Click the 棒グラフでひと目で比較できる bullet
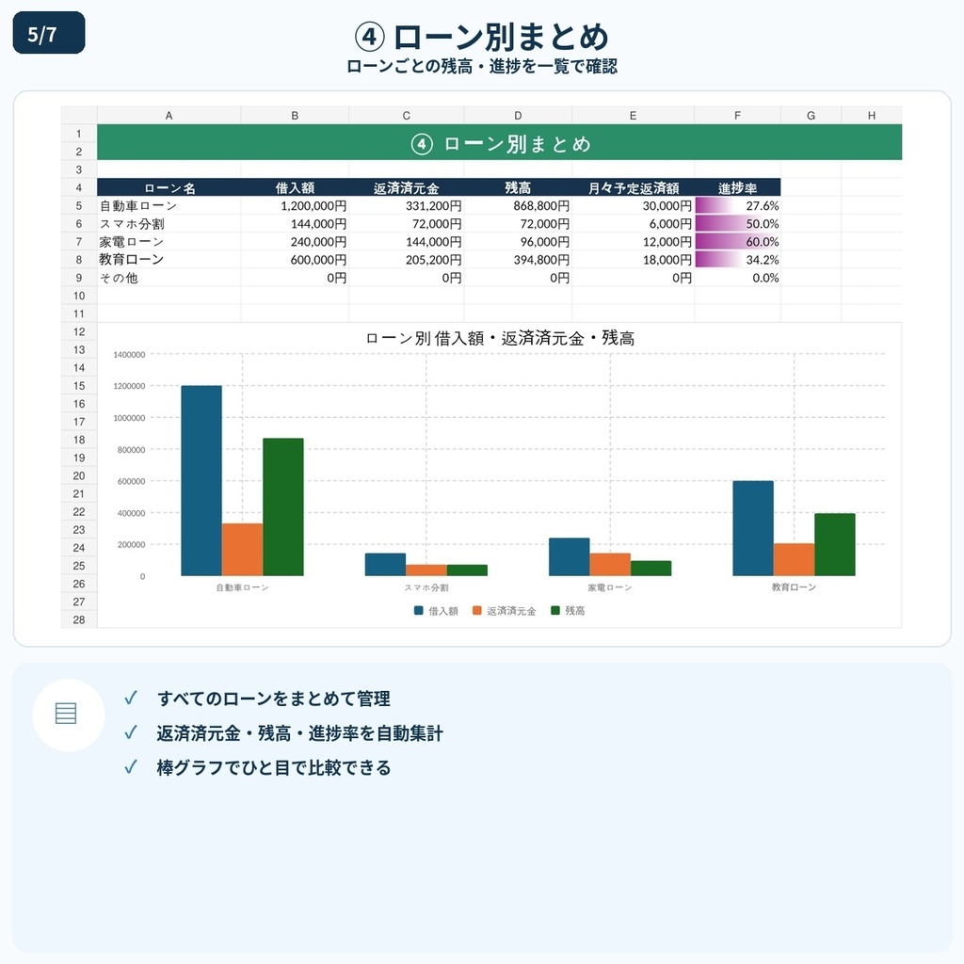The height and width of the screenshot is (964, 964). pyautogui.click(x=274, y=767)
